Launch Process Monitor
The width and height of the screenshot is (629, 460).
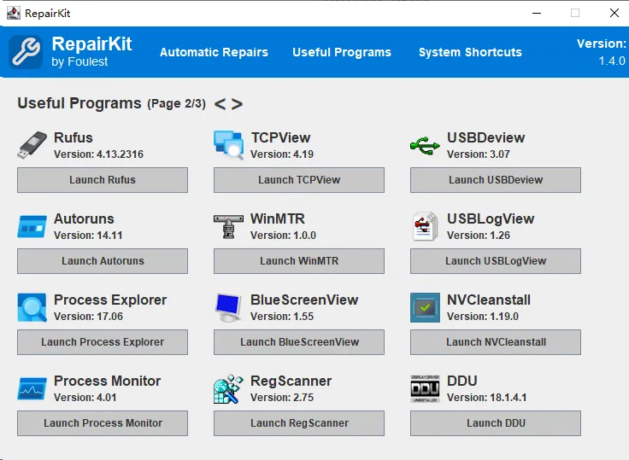click(103, 423)
